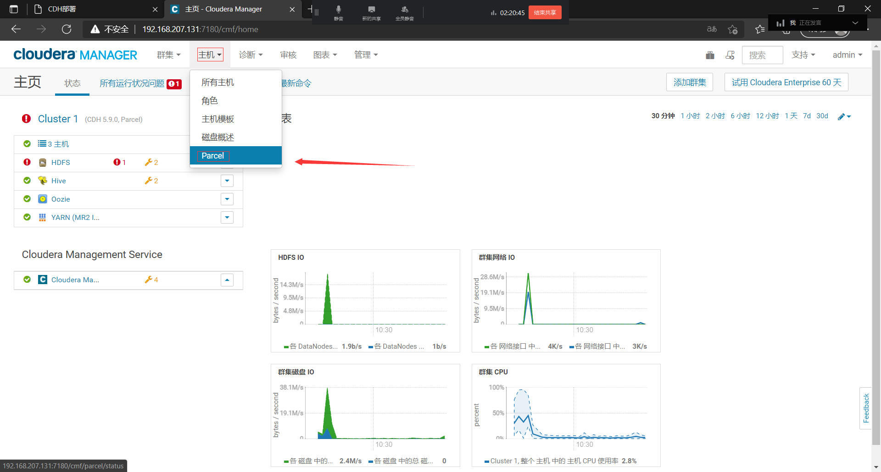Set chart time range to 12 小时

click(767, 116)
